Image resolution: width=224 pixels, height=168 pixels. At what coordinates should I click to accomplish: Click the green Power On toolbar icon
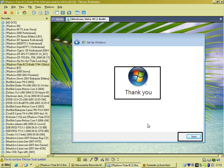[x=18, y=13]
